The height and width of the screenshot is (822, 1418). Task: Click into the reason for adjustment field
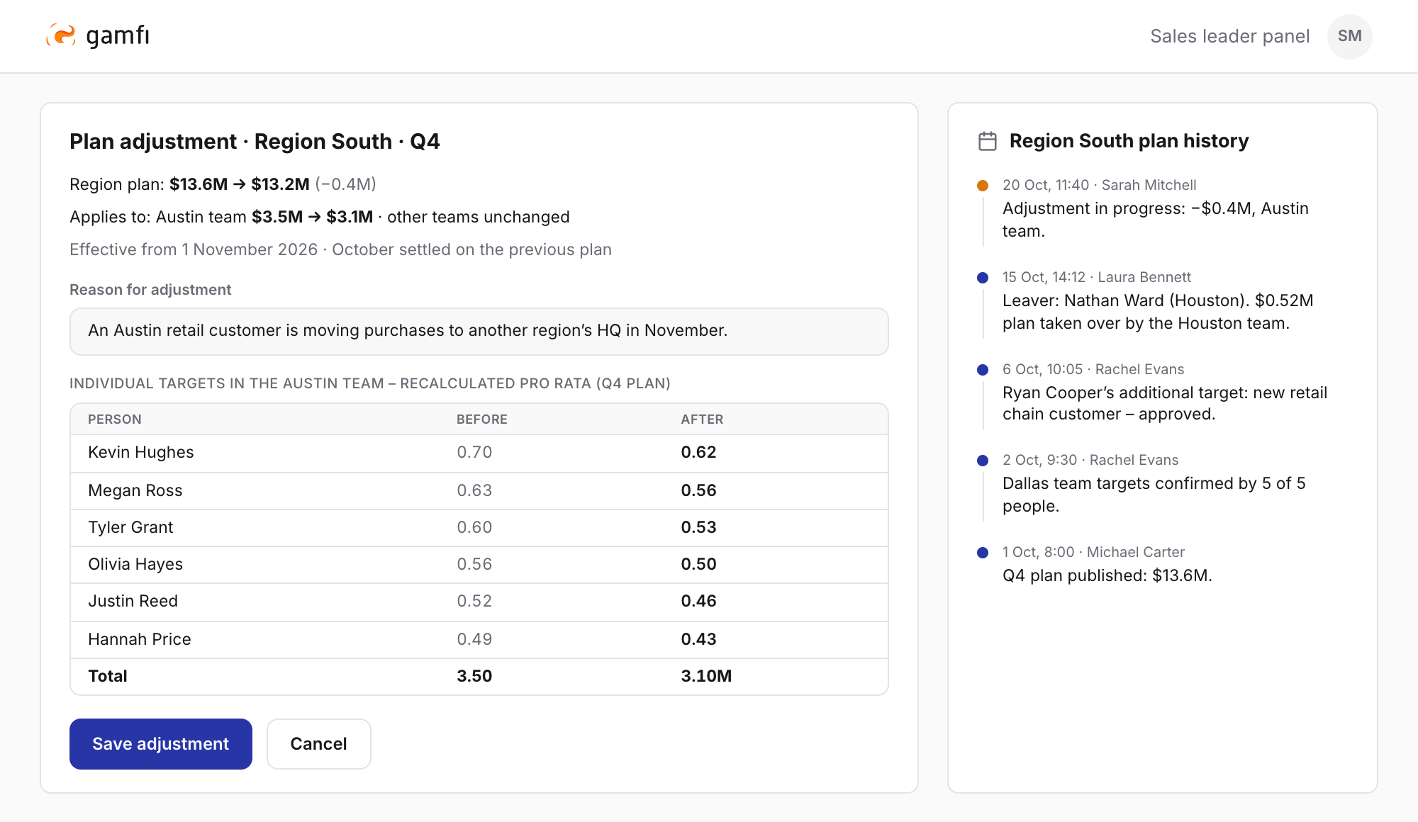coord(479,331)
